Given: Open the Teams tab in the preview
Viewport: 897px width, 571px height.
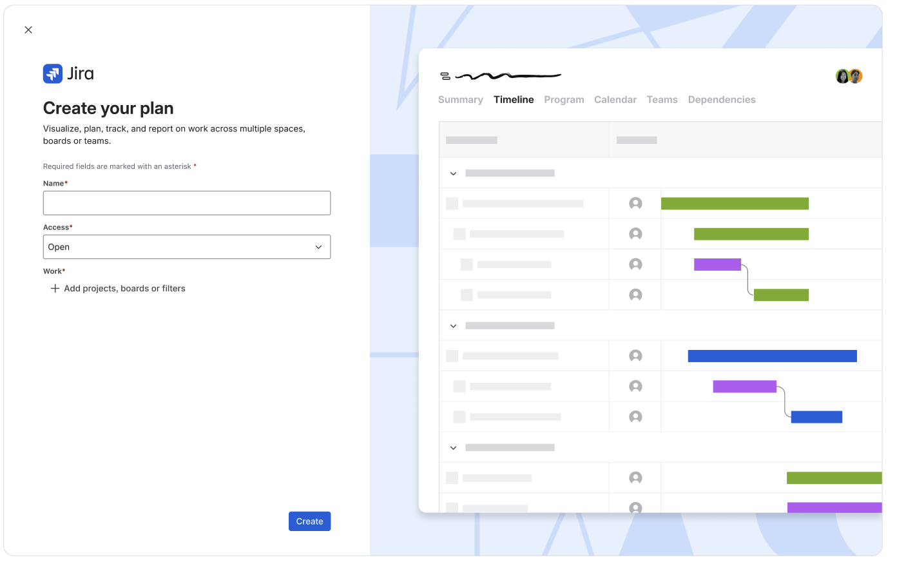Looking at the screenshot, I should pyautogui.click(x=662, y=100).
